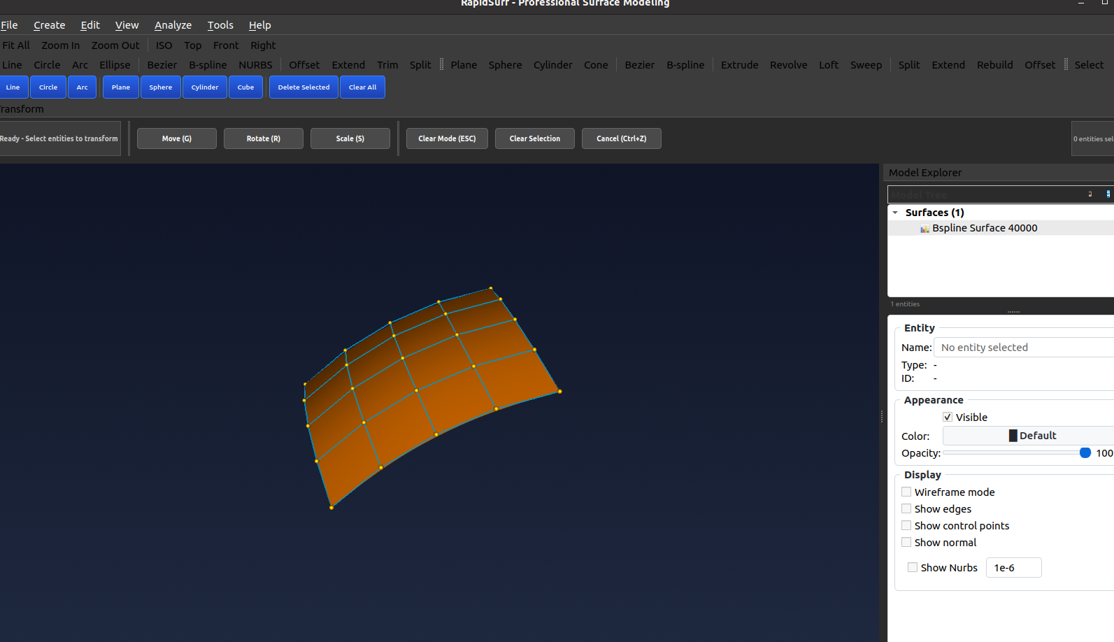The image size is (1114, 642).
Task: Enable the Show Nurbs checkbox
Action: pyautogui.click(x=913, y=568)
